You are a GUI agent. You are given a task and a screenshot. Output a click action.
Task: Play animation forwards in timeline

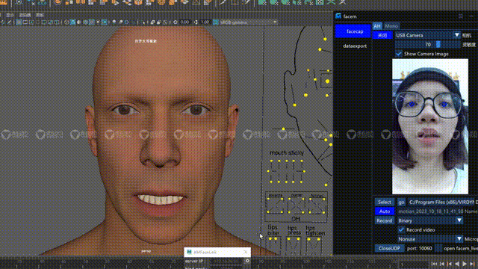pyautogui.click(x=465, y=264)
